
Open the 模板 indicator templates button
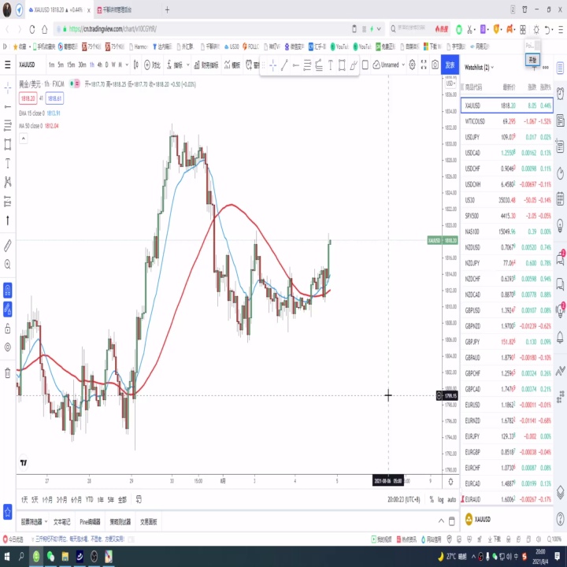coord(232,65)
